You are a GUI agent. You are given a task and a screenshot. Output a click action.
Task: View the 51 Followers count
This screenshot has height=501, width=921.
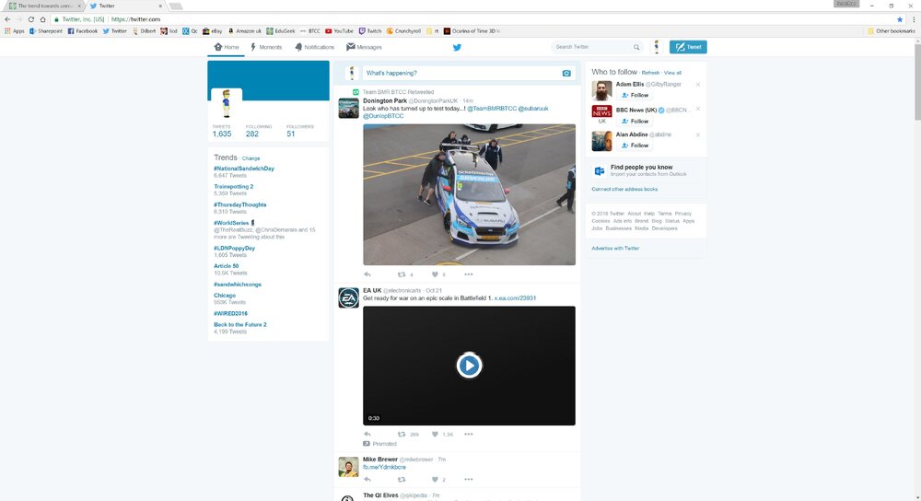click(299, 131)
